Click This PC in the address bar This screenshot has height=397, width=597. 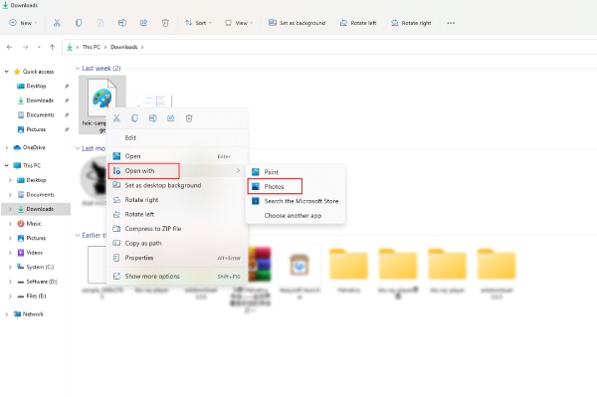click(92, 47)
